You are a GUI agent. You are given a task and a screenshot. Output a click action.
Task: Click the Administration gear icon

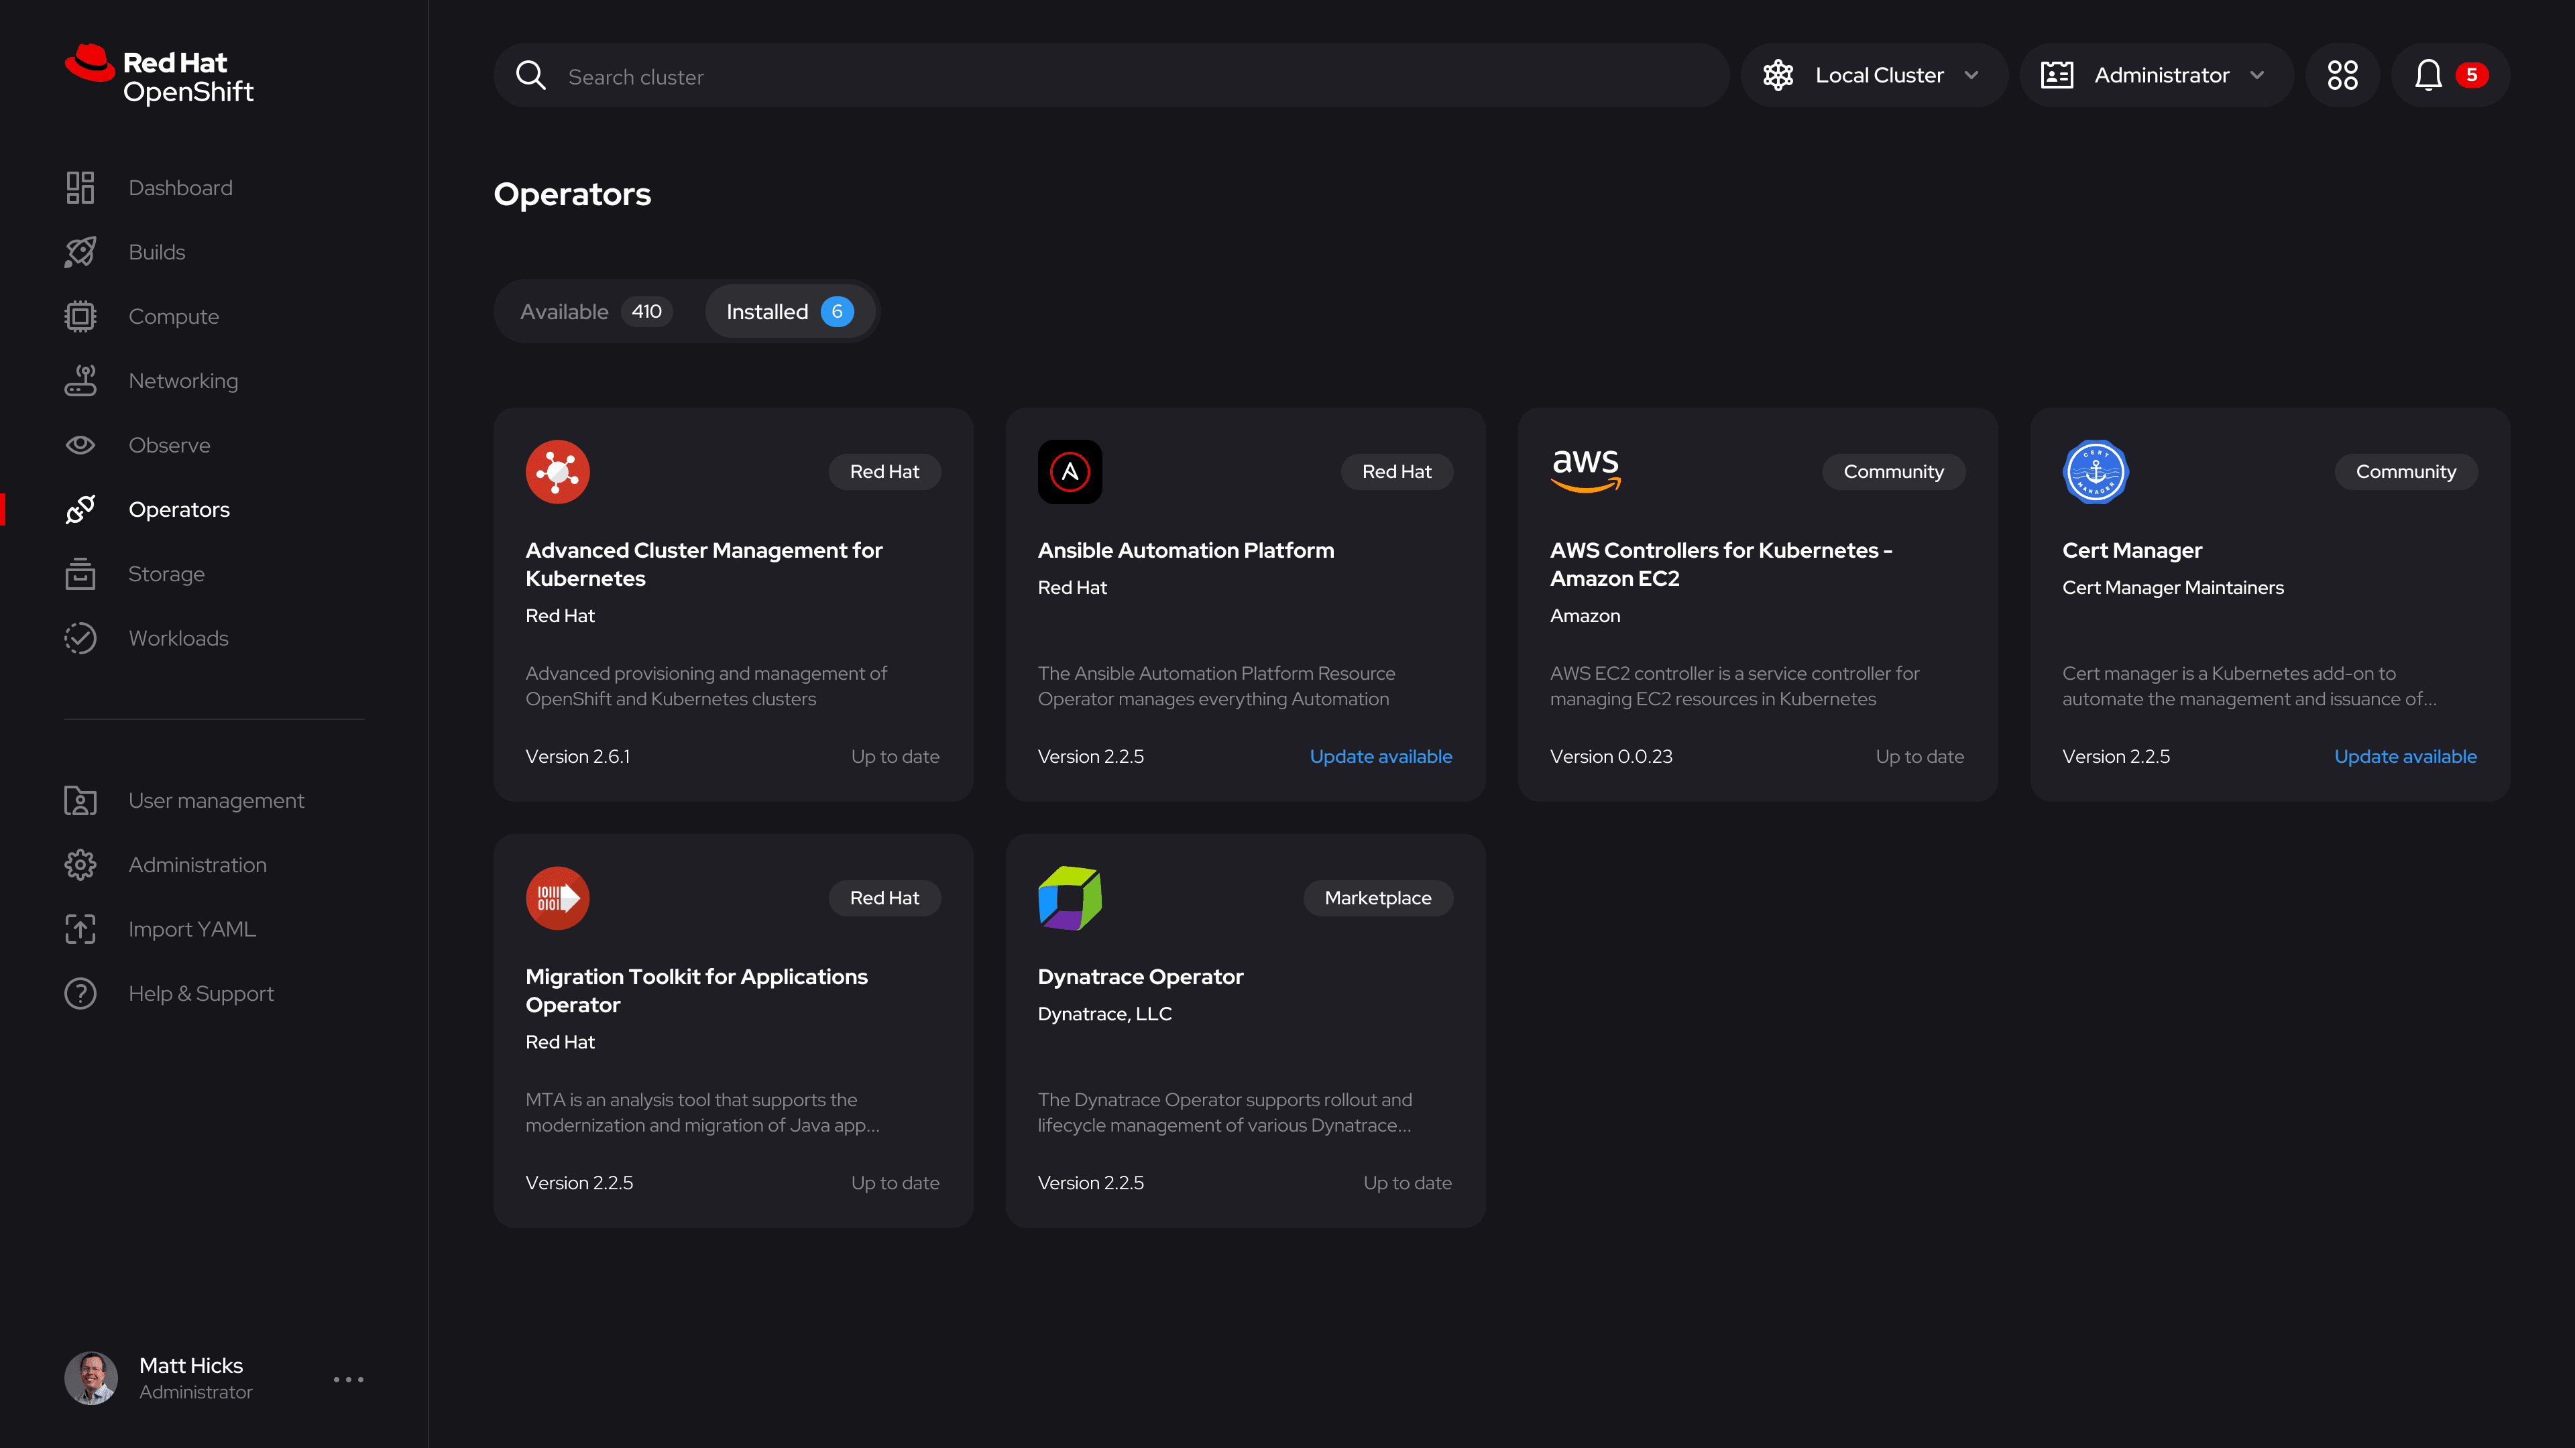click(80, 864)
